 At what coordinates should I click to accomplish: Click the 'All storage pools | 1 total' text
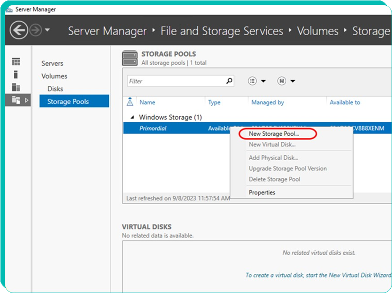174,63
